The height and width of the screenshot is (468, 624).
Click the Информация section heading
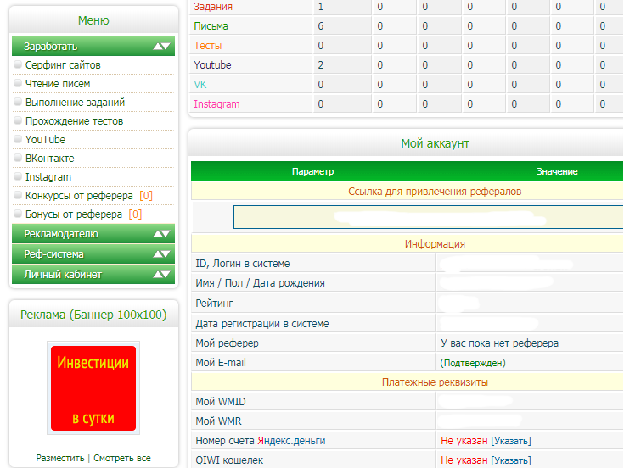[435, 244]
